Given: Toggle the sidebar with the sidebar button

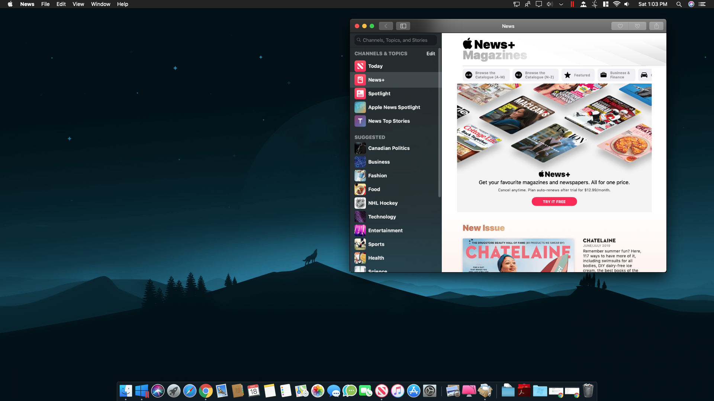Looking at the screenshot, I should pyautogui.click(x=403, y=26).
